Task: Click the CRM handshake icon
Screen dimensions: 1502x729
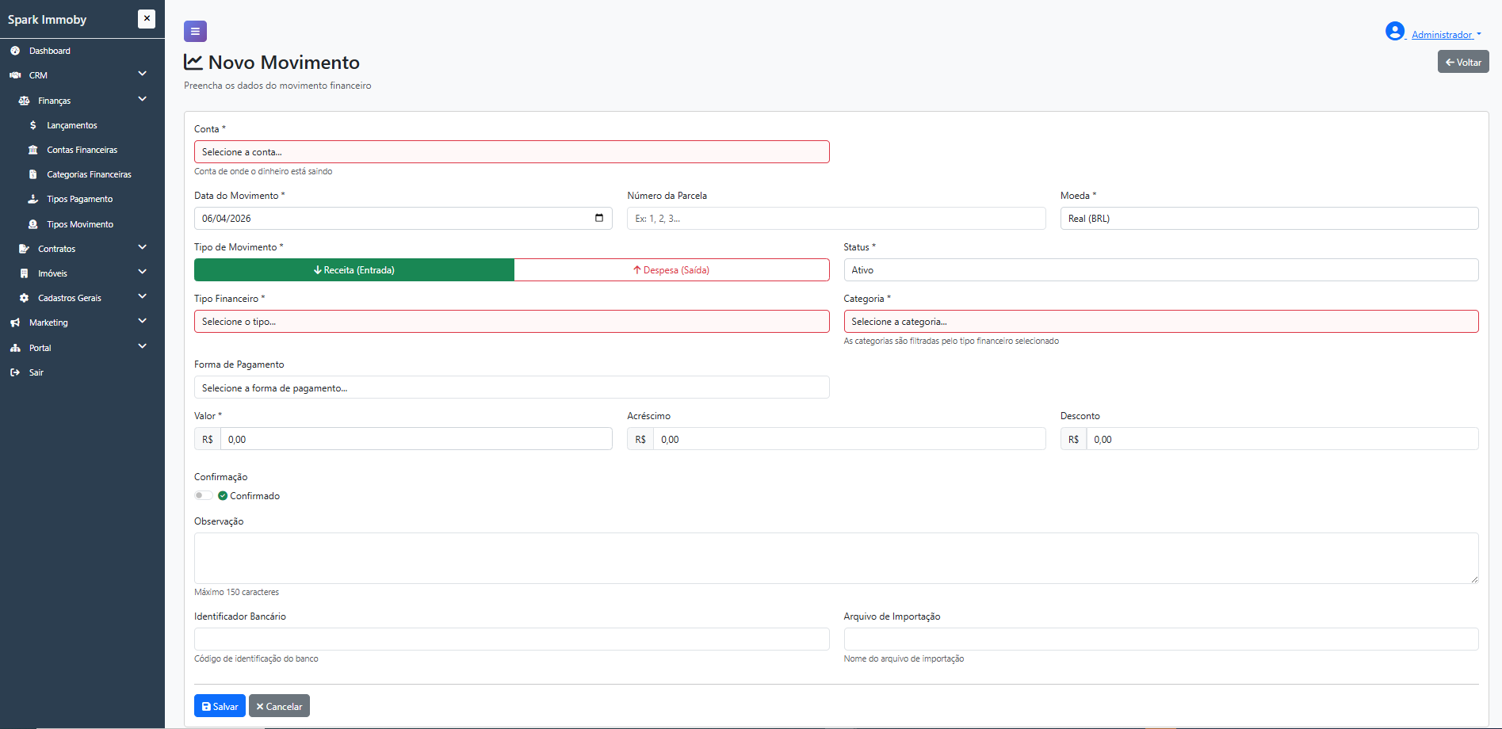Action: [x=15, y=75]
